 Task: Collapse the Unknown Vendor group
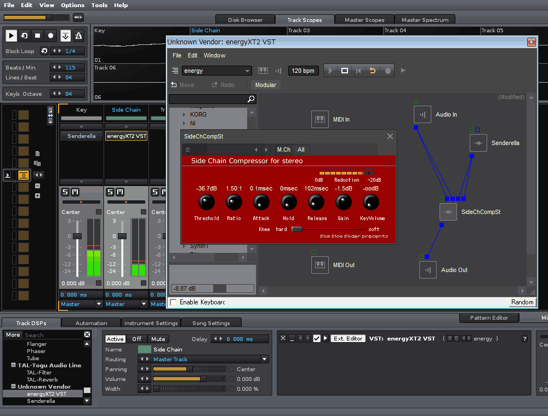pos(13,386)
